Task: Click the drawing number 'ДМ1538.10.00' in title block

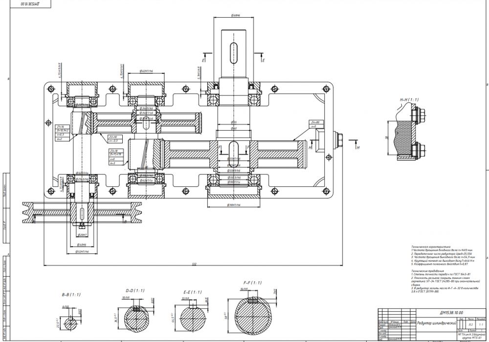Action: point(451,313)
